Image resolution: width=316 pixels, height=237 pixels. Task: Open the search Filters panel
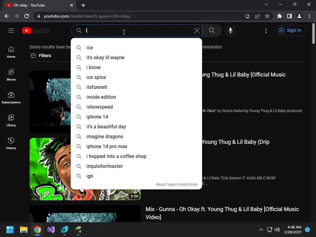(x=41, y=56)
